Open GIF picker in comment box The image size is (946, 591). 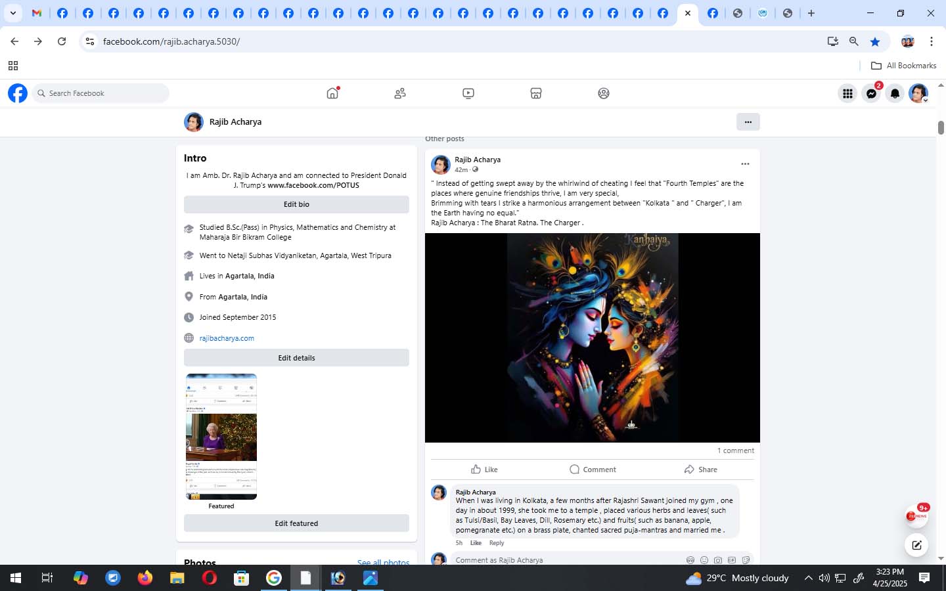732,560
